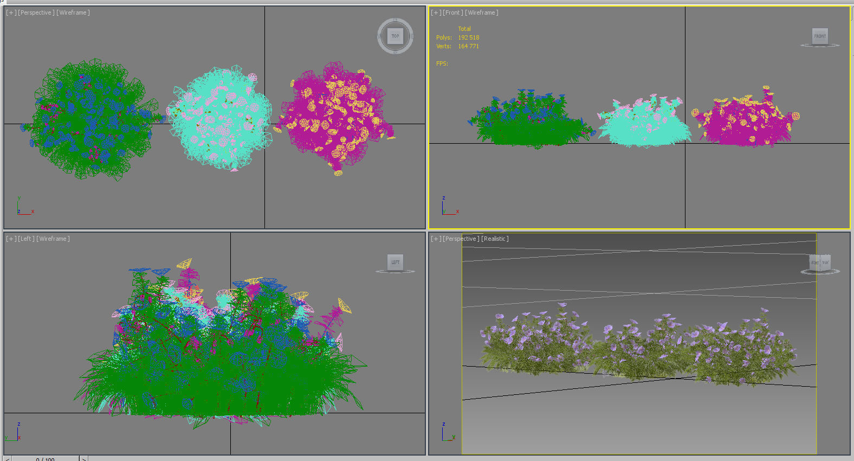854x461 pixels.
Task: Open the [Wireframe] shading menu beside [Front]
Action: pos(482,12)
